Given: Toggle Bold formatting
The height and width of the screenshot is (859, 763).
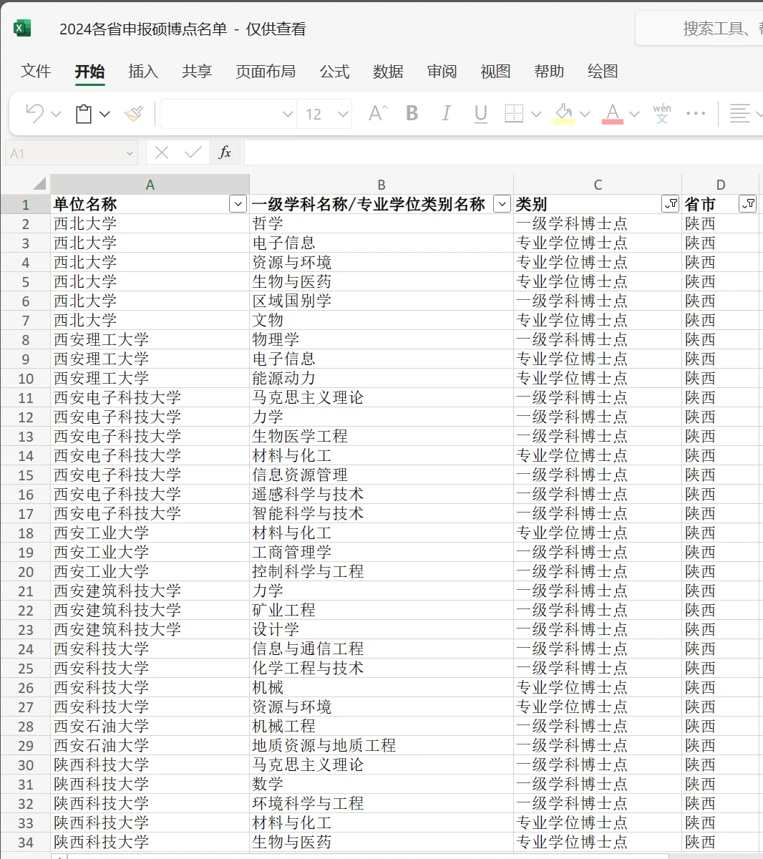Looking at the screenshot, I should point(412,113).
